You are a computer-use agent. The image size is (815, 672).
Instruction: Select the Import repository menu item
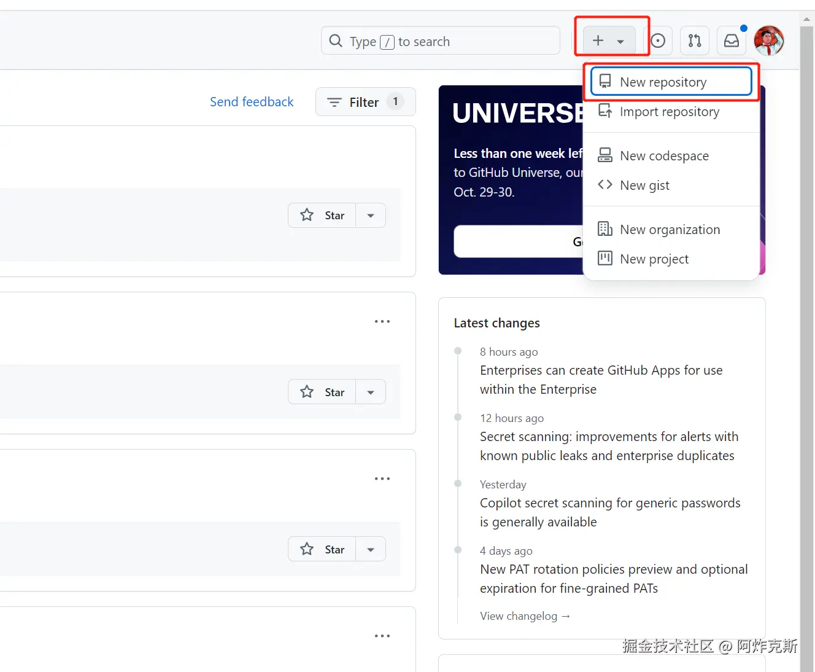click(671, 111)
